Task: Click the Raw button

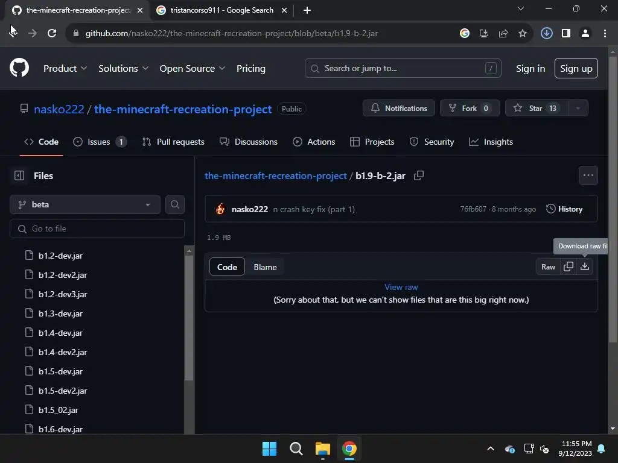Action: [x=548, y=266]
